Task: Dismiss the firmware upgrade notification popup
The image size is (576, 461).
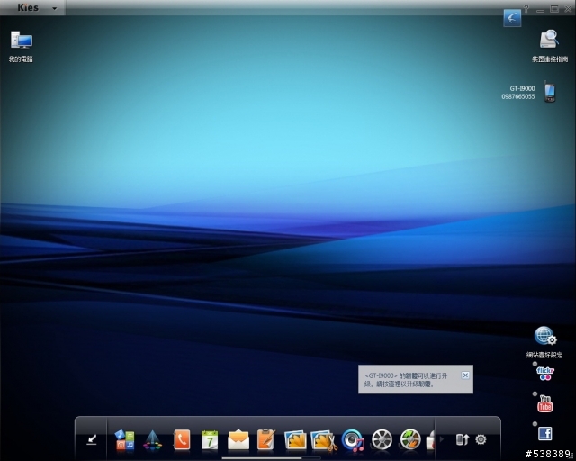Action: (465, 375)
